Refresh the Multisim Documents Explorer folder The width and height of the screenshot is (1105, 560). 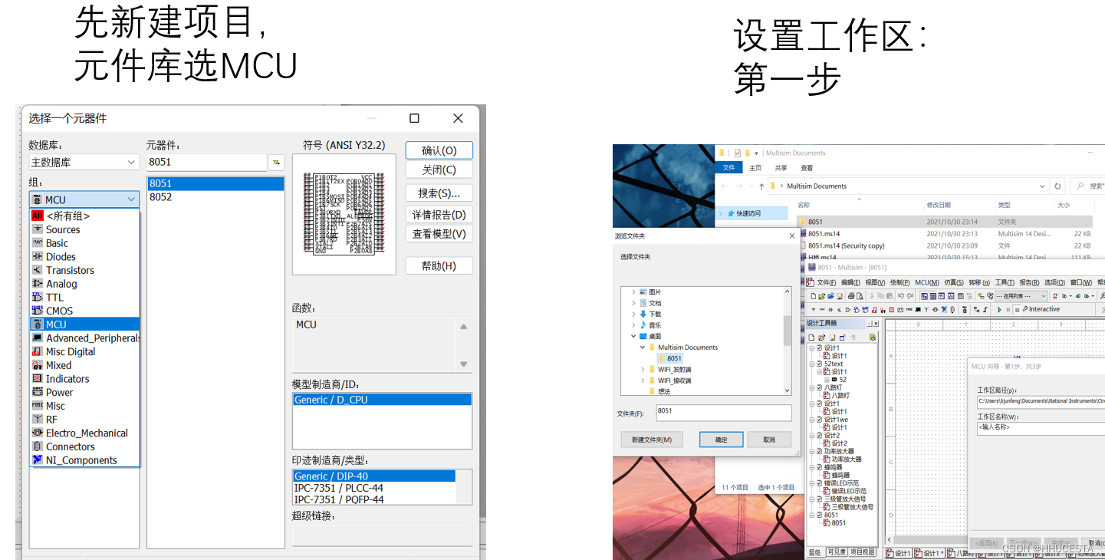(1058, 186)
